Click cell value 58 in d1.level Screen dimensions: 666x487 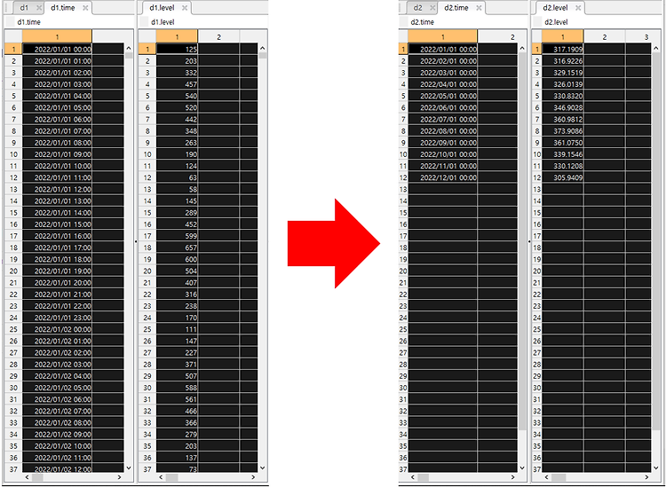(177, 189)
